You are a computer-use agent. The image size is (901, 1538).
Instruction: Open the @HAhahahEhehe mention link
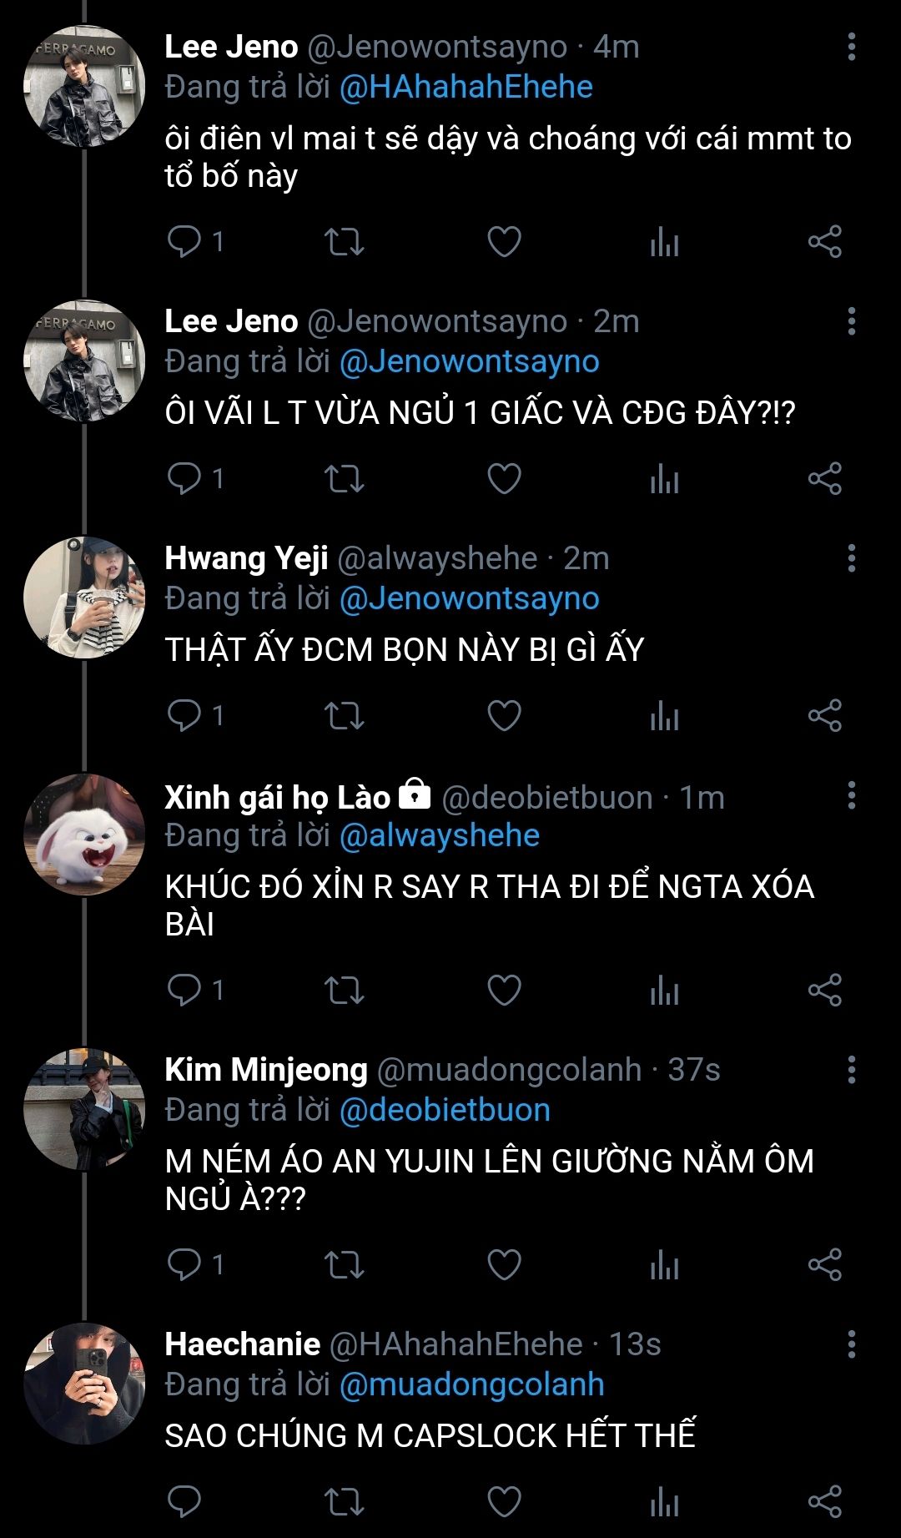click(x=466, y=87)
